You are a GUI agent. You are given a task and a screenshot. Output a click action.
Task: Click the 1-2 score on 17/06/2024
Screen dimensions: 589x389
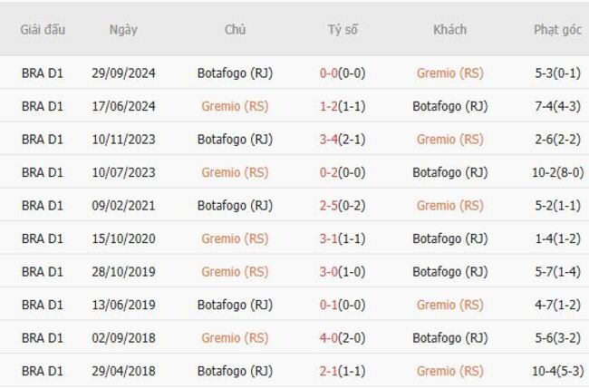(329, 106)
